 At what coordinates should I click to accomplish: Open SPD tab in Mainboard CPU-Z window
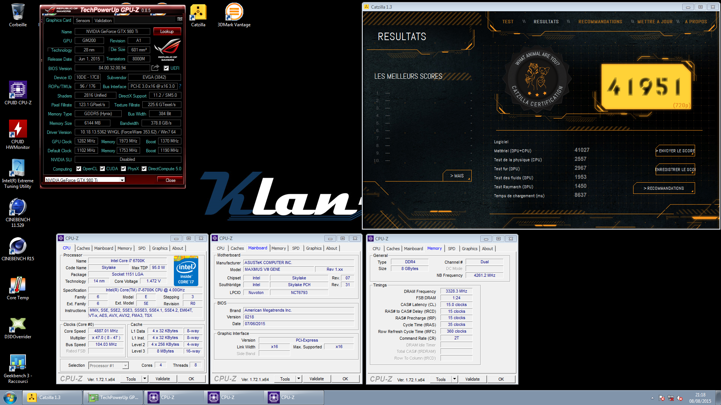click(x=296, y=248)
